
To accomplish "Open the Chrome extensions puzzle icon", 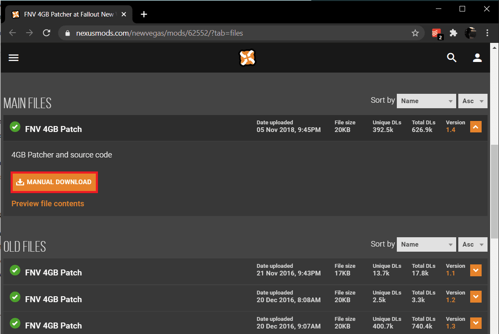I will click(454, 33).
